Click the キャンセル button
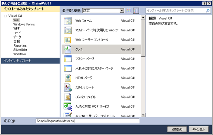This screenshot has height=135, width=213. 199,129
